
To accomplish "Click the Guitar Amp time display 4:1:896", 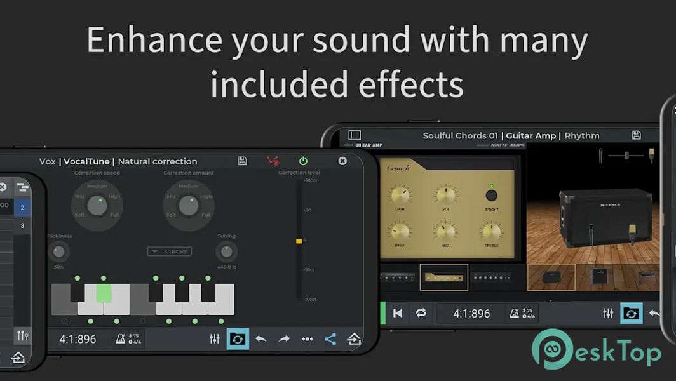I will coord(471,313).
